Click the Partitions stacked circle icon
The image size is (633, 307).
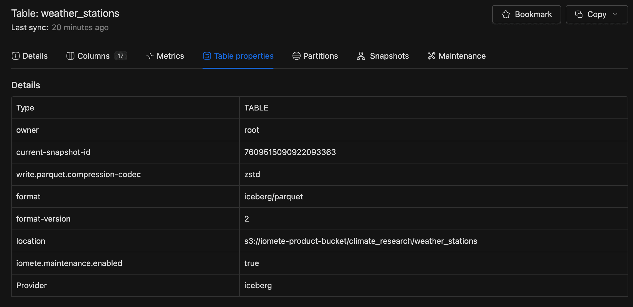pyautogui.click(x=296, y=56)
